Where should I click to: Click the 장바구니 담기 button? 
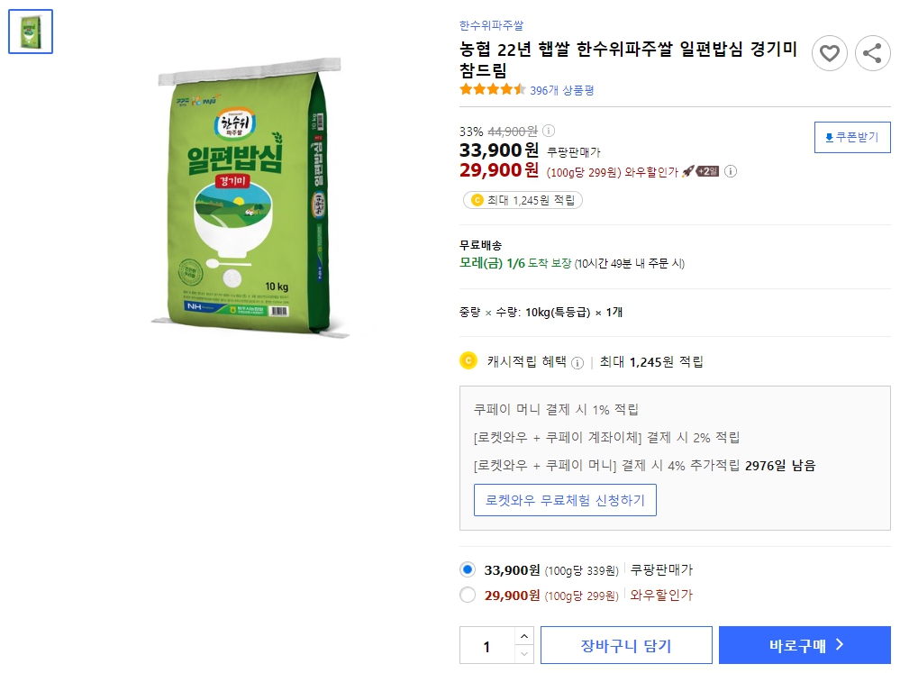tap(625, 645)
